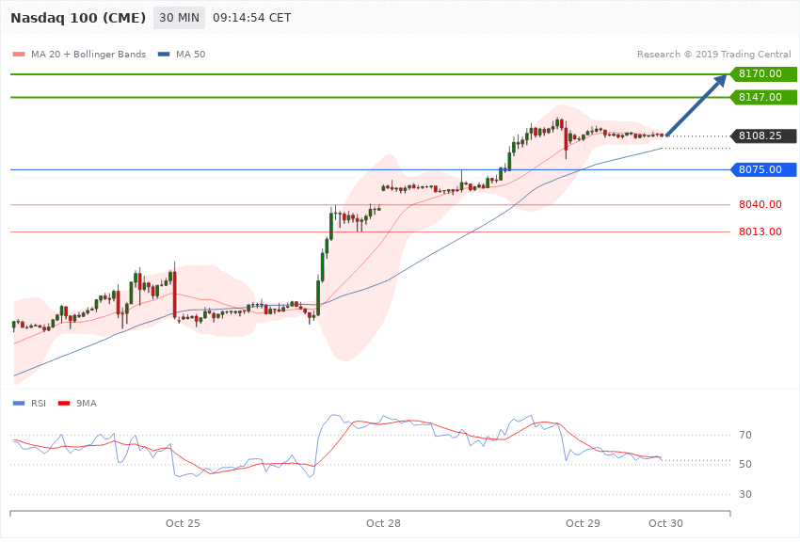Click the 09:14:54 CET timestamp
The height and width of the screenshot is (542, 800).
[251, 18]
